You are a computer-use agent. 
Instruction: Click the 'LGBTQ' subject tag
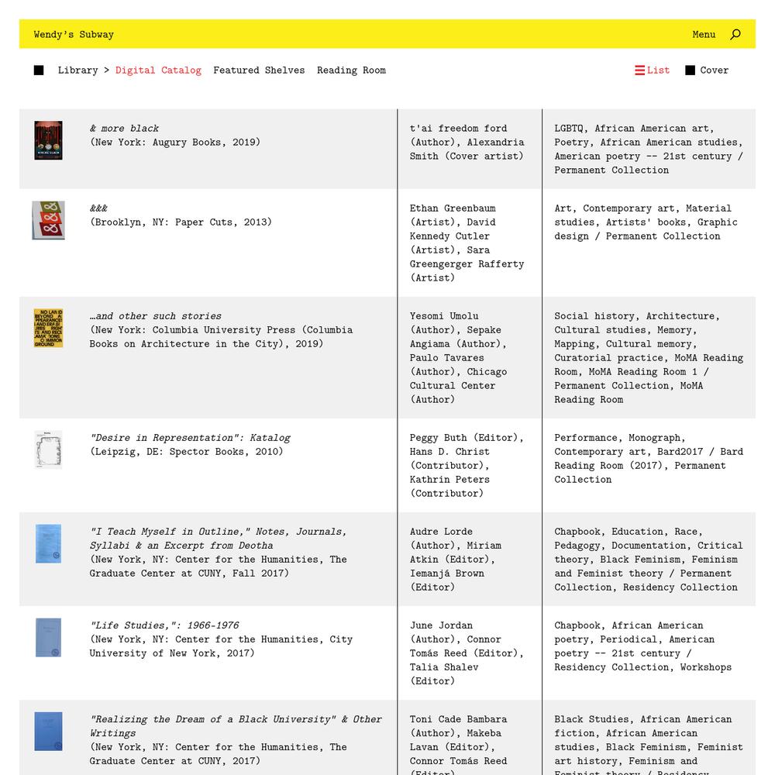568,129
